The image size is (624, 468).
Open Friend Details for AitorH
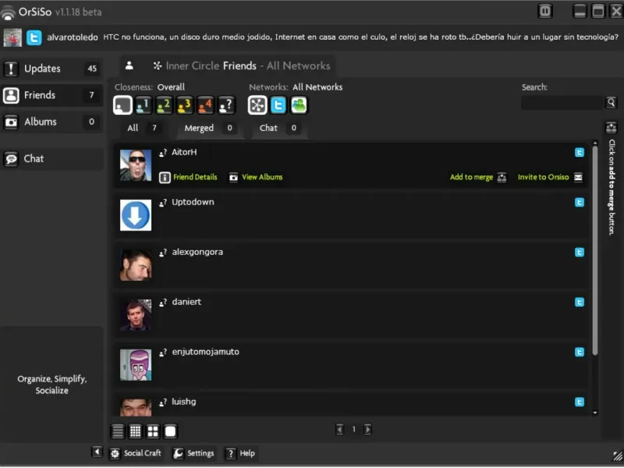195,177
